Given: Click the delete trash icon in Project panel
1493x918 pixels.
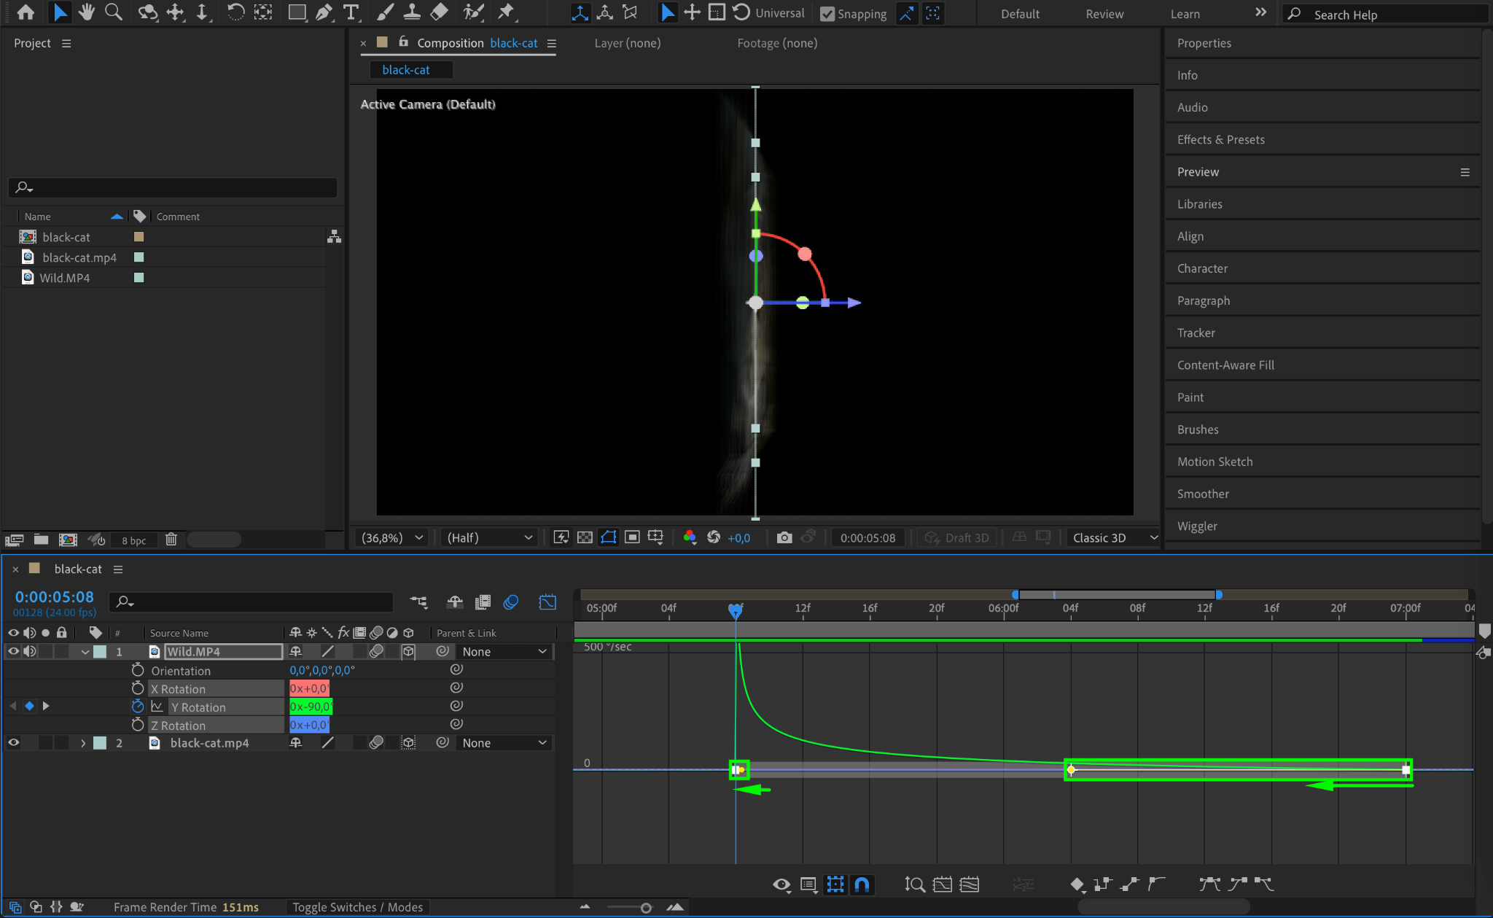Looking at the screenshot, I should point(171,540).
